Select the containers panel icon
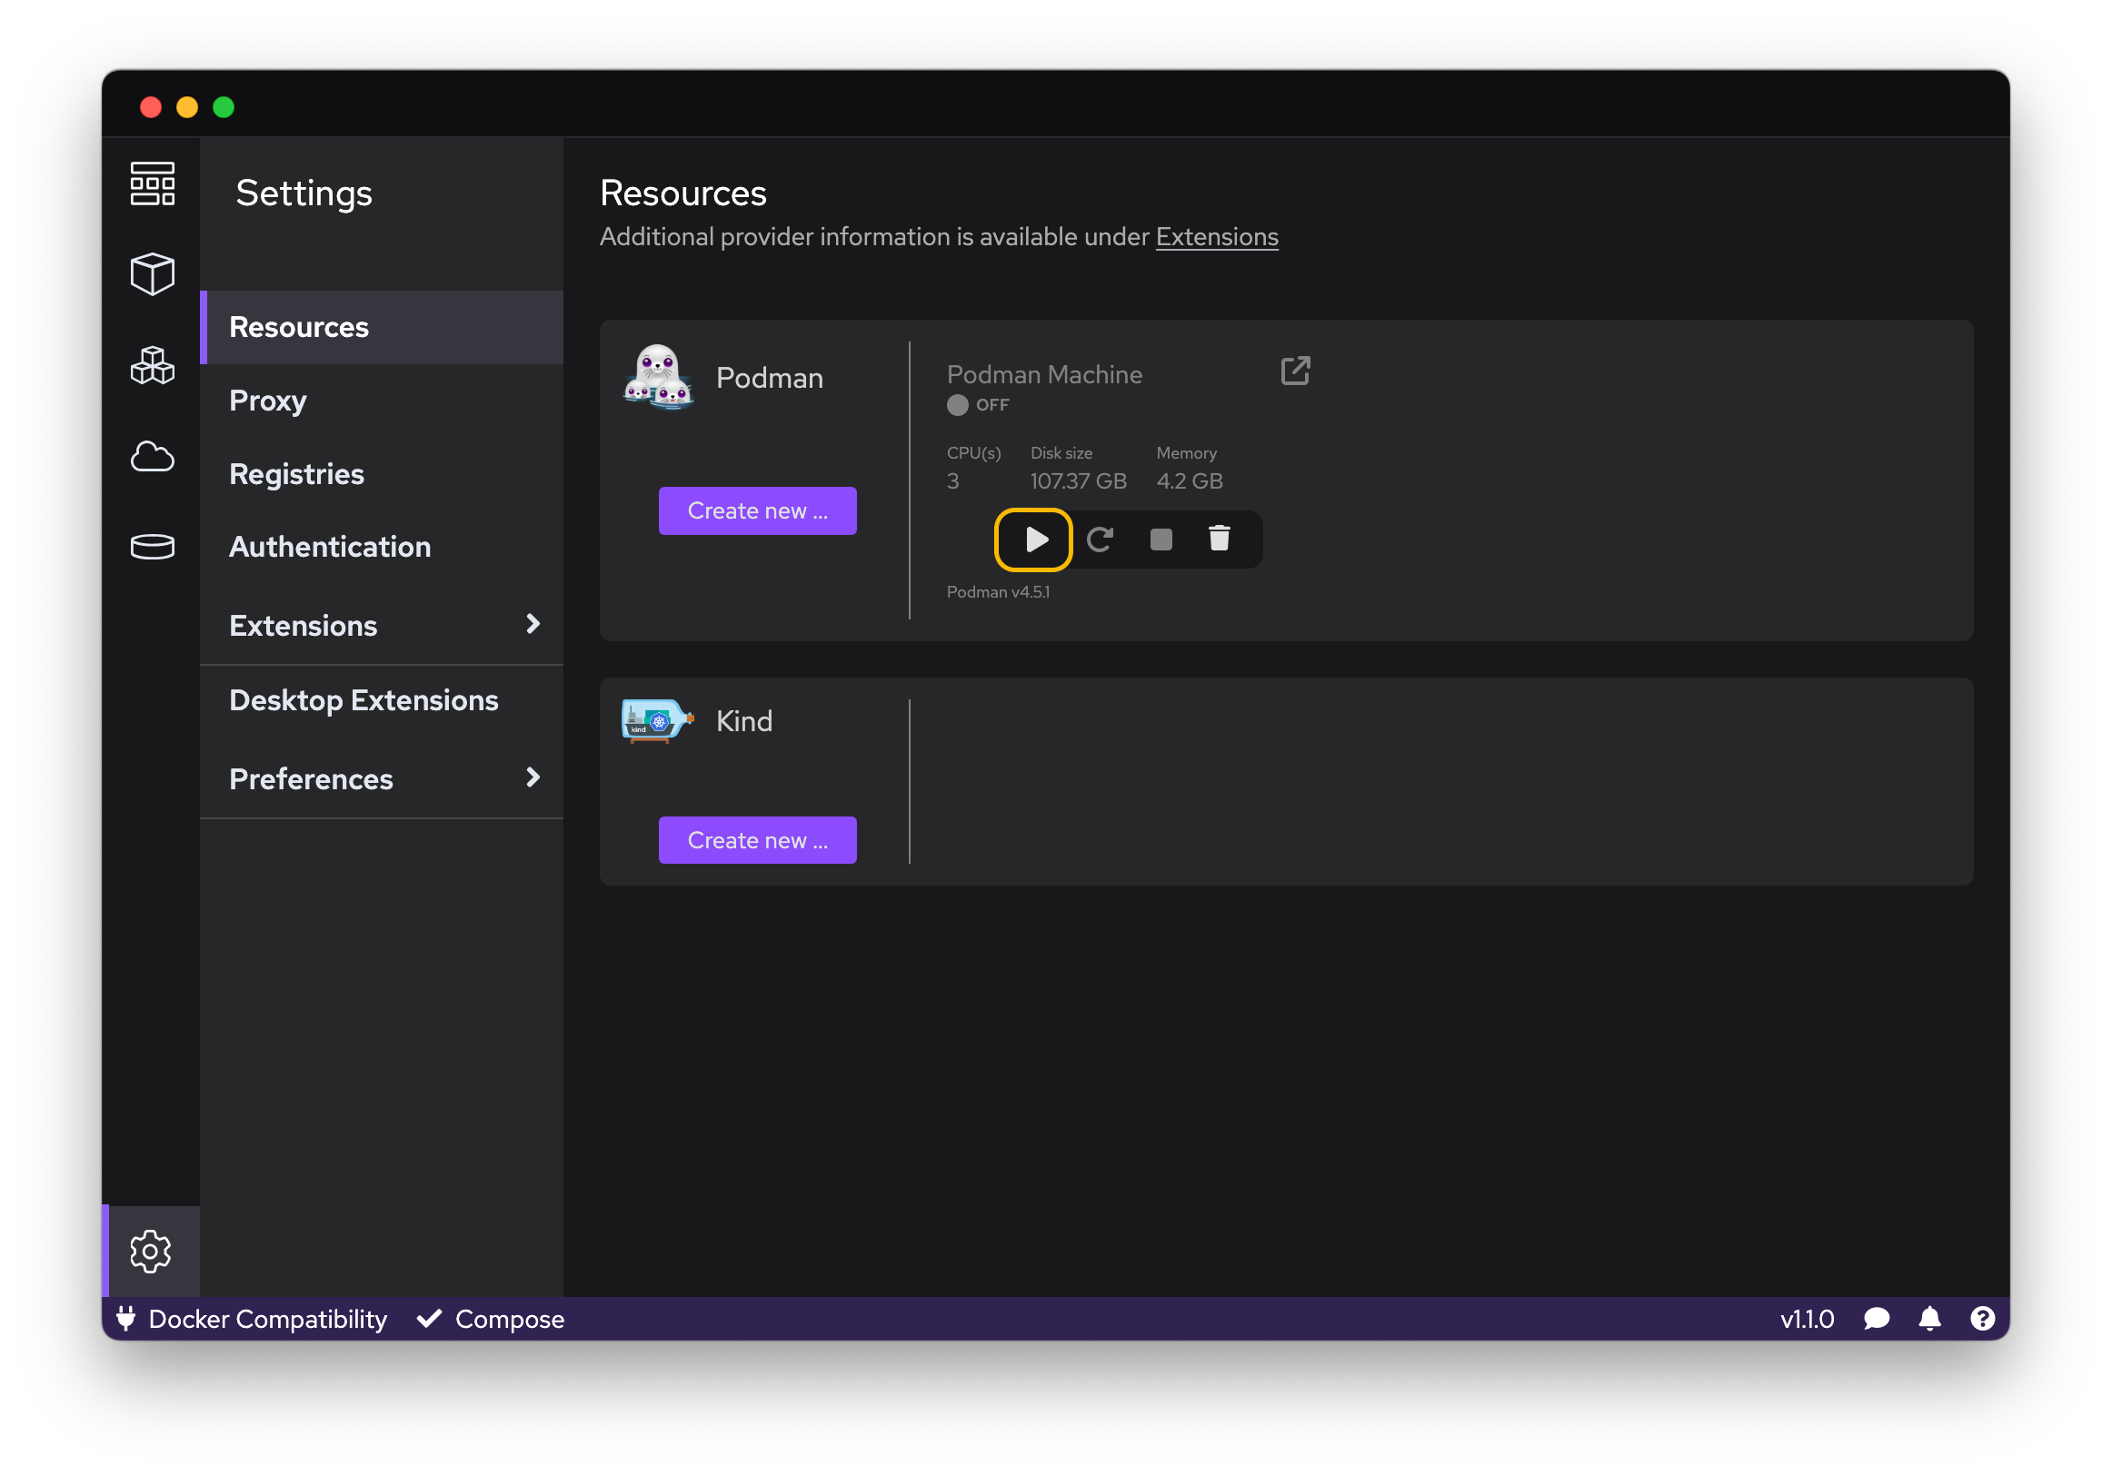 tap(153, 270)
